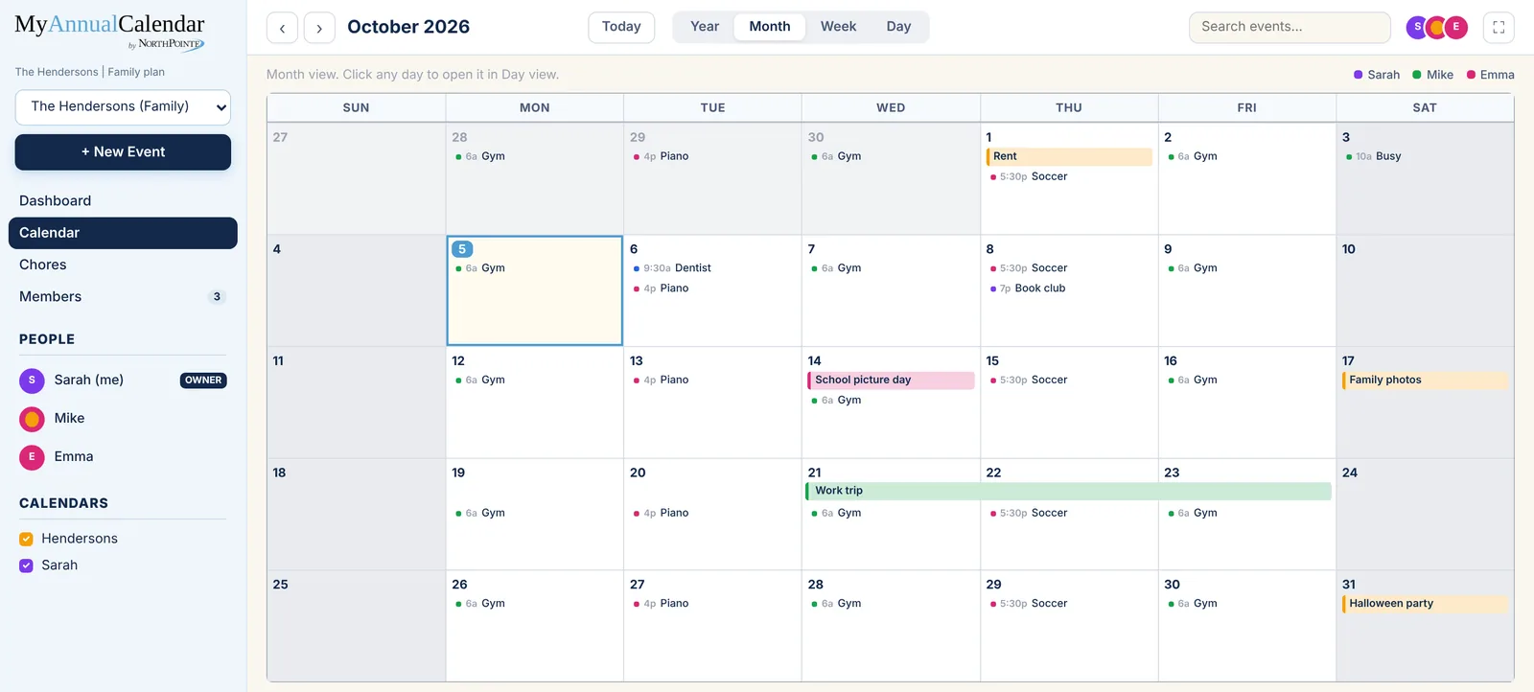Open Piano event on October 13
Screen dimensions: 1534x692
coord(662,381)
